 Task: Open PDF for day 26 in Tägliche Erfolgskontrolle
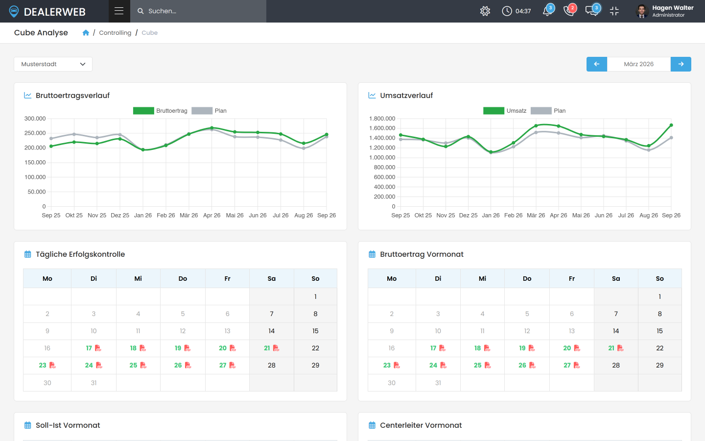[188, 366]
